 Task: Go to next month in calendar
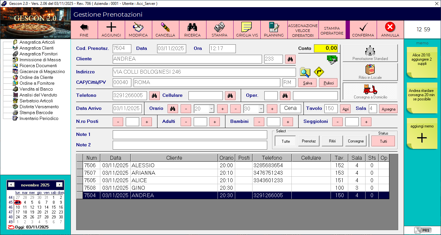click(x=59, y=185)
